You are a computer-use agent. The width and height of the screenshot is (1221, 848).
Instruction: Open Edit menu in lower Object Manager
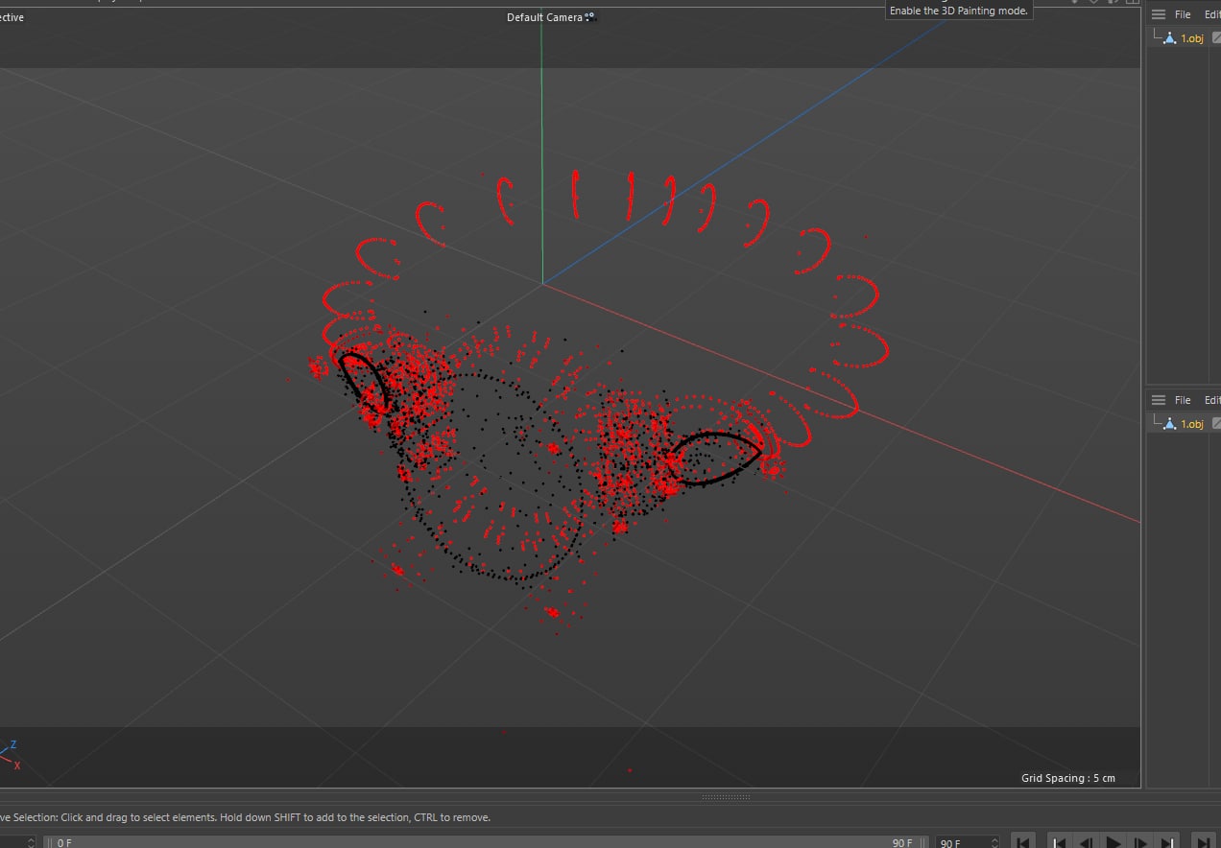click(x=1212, y=400)
